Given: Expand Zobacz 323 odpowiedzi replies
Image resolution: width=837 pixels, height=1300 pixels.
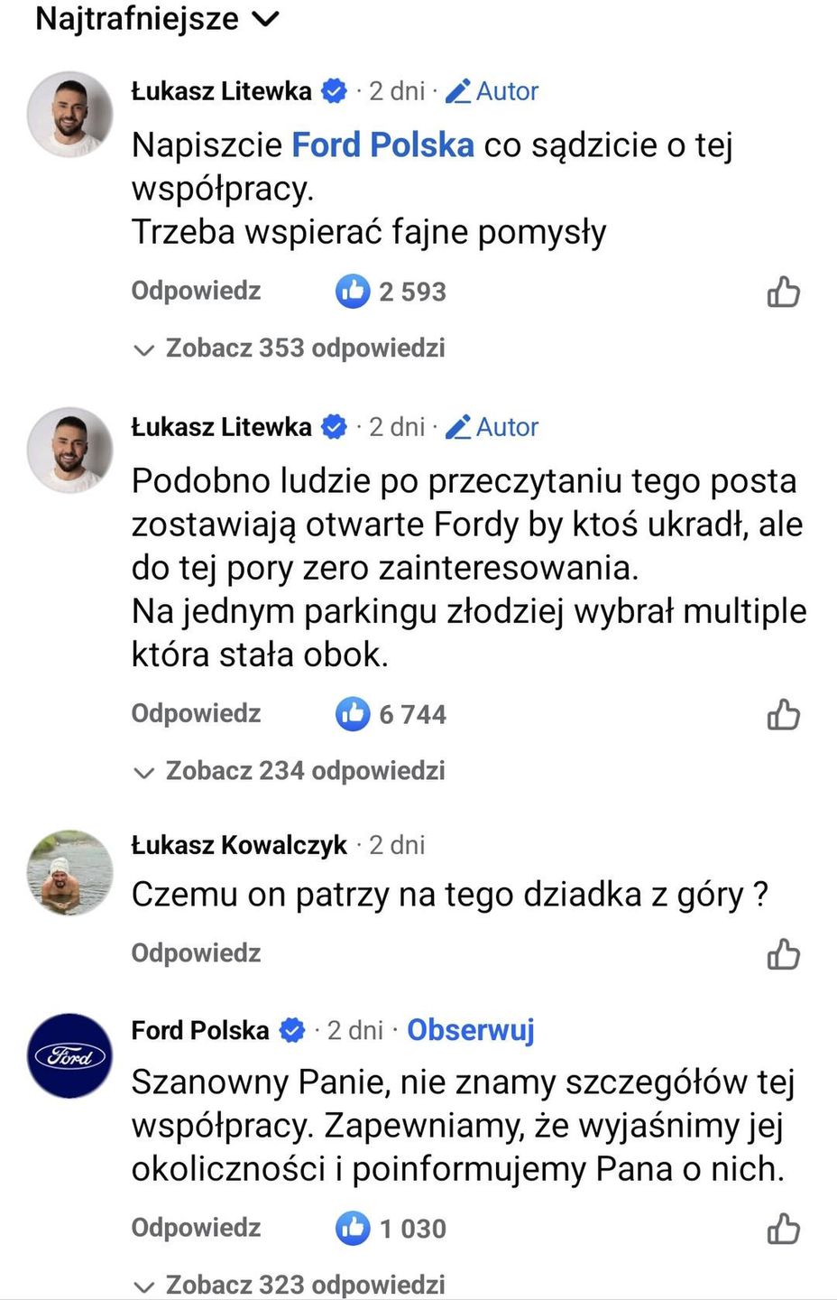Looking at the screenshot, I should [290, 1284].
